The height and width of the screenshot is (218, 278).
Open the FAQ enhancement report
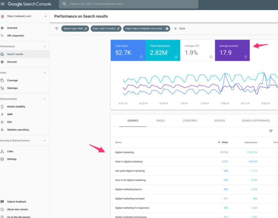[x=9, y=122]
